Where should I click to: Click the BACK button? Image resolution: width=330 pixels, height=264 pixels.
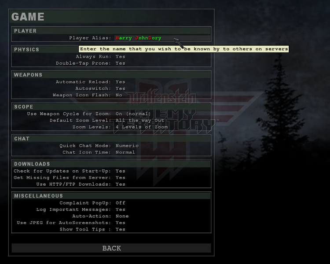[111, 248]
